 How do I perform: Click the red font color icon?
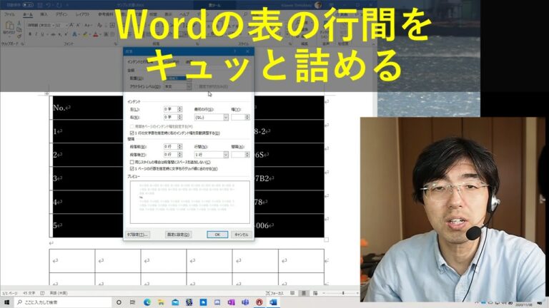(96, 34)
